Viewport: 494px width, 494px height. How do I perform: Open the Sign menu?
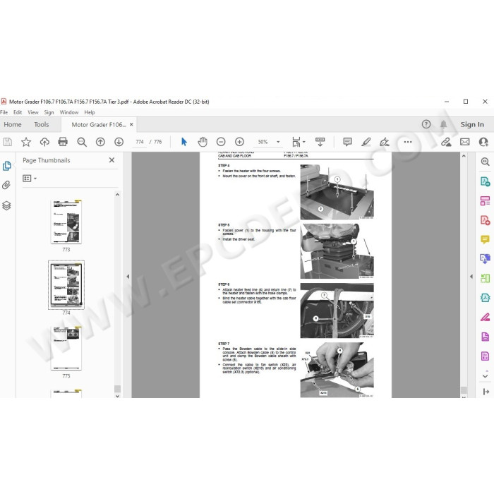[49, 112]
